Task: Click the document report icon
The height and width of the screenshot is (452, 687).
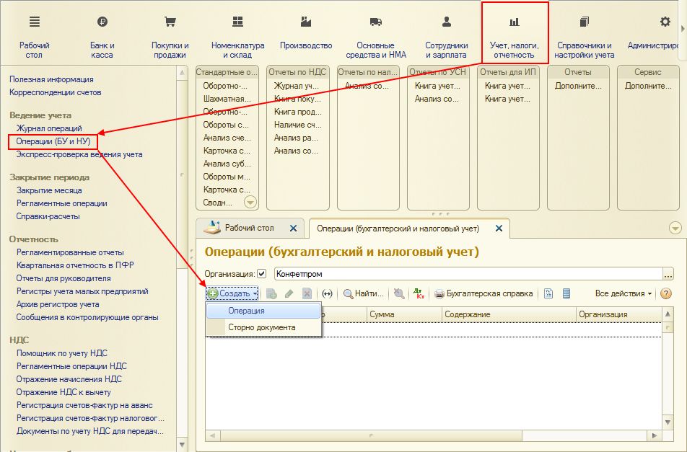Action: (548, 293)
